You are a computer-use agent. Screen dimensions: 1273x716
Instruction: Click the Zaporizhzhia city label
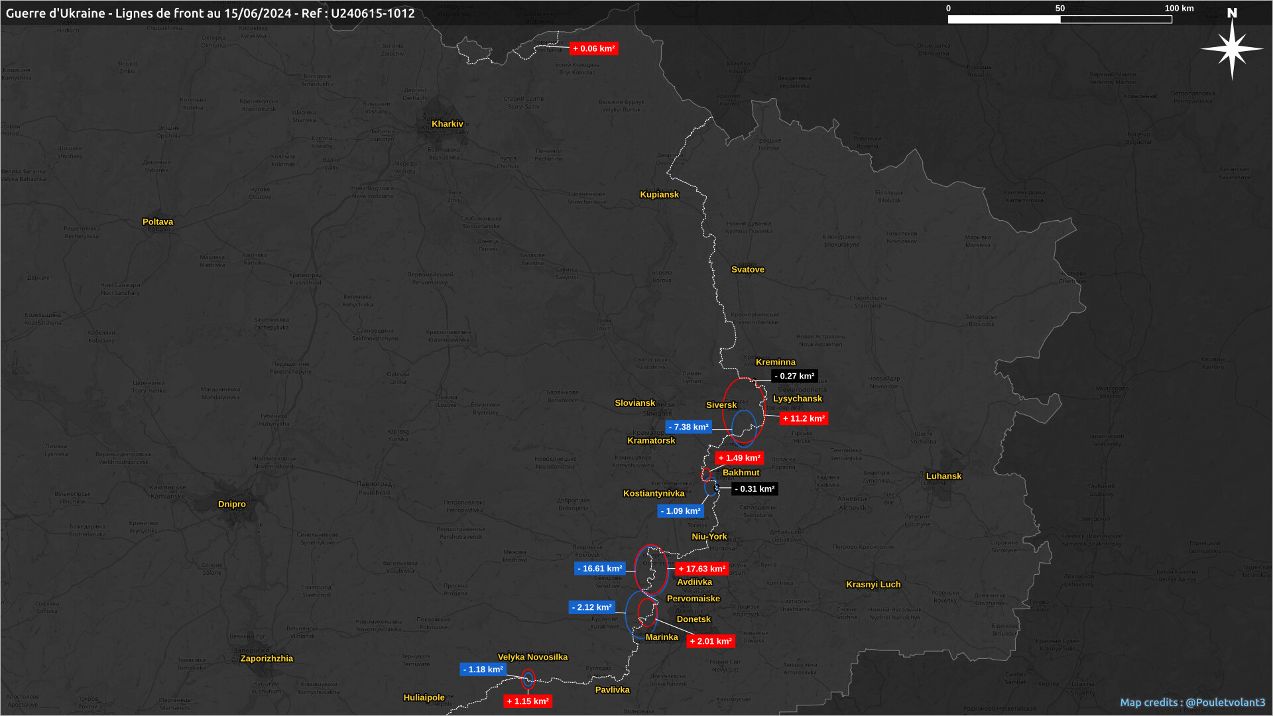point(267,659)
